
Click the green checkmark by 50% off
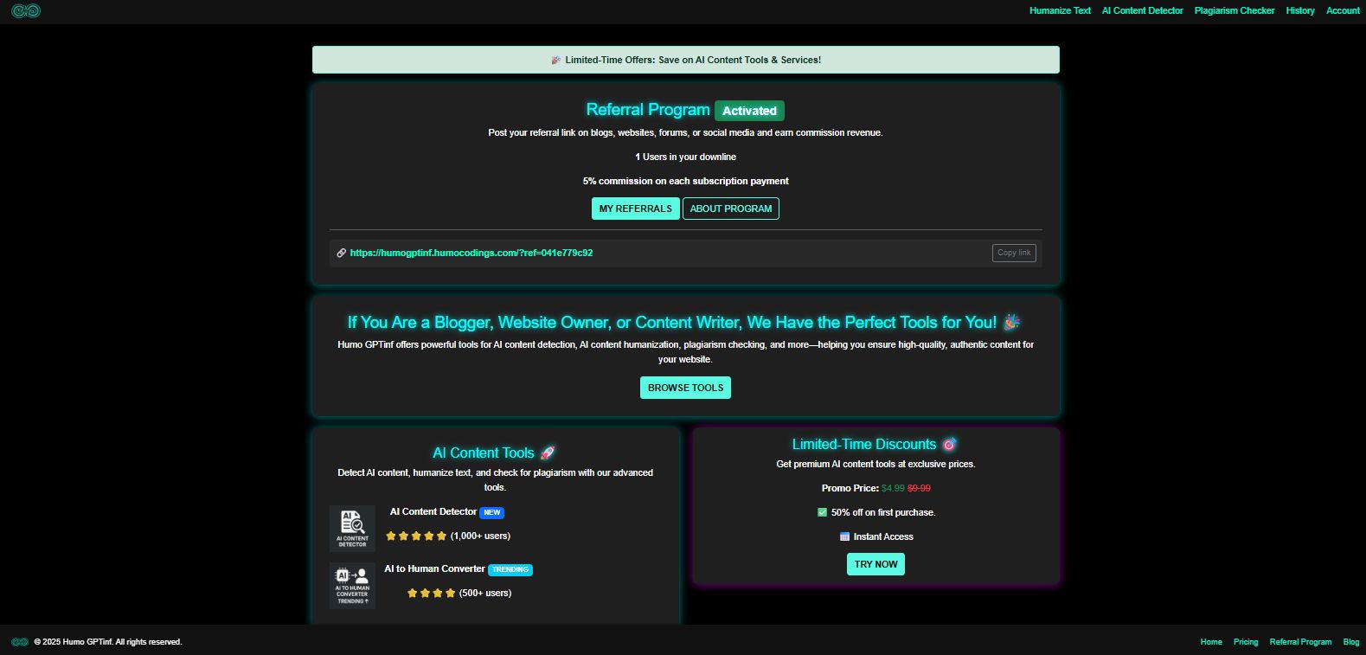pos(822,512)
